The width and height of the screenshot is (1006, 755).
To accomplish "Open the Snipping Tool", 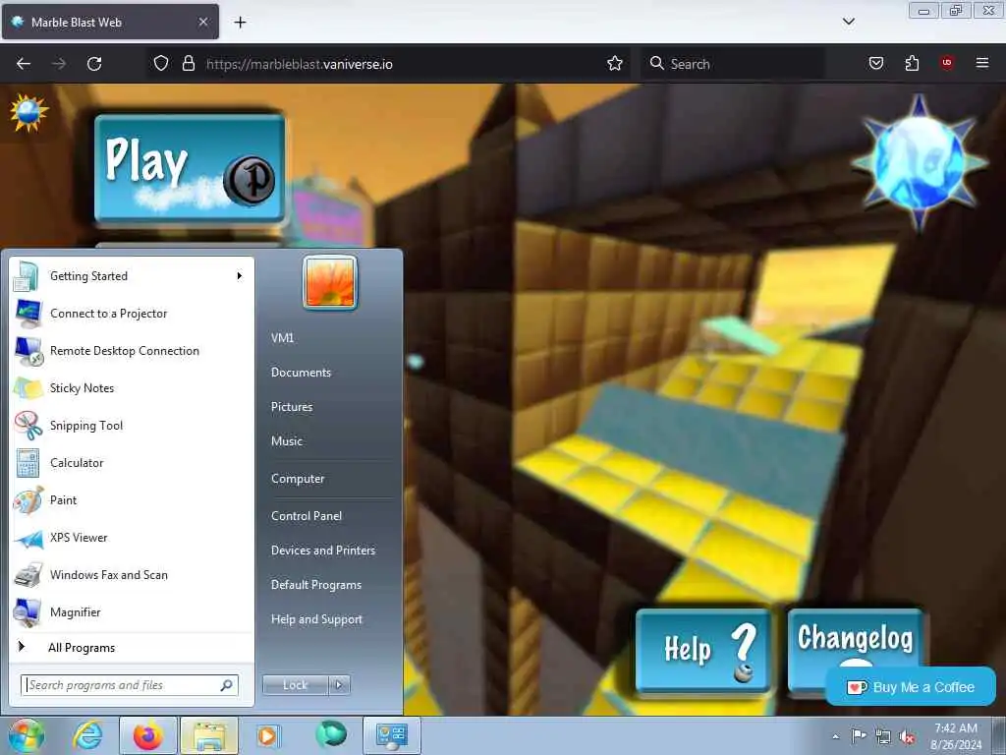I will coord(132,425).
